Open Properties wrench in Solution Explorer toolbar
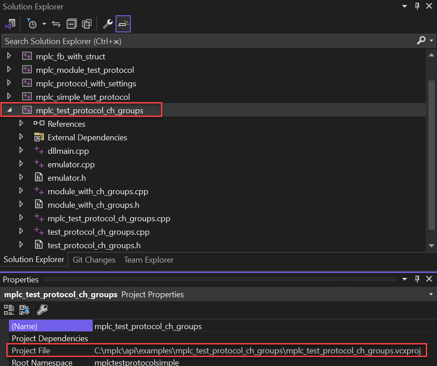The height and width of the screenshot is (366, 437). [107, 24]
